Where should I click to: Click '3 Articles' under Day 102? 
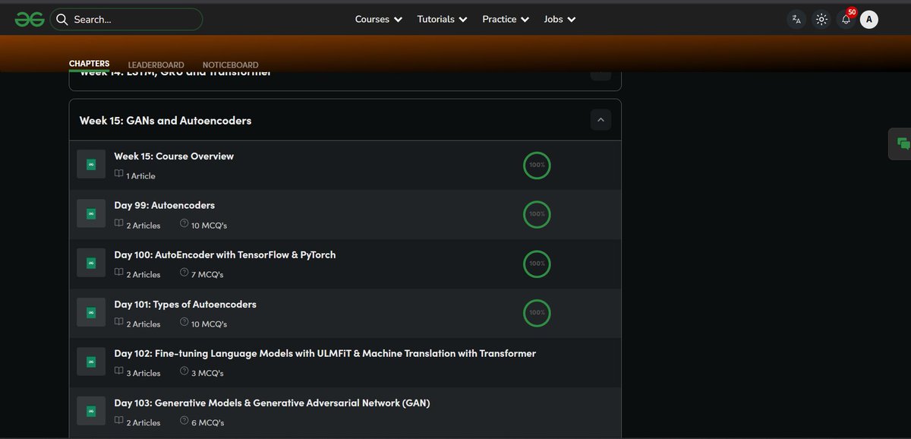click(x=143, y=374)
